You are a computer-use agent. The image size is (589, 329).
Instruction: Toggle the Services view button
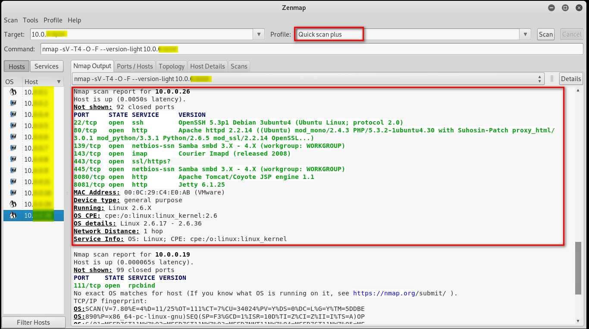[47, 66]
